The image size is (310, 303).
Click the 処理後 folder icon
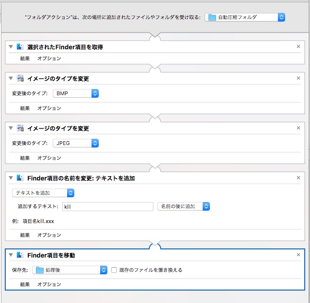[x=40, y=270]
